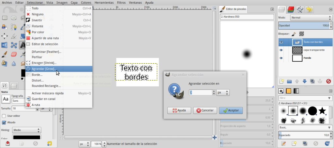Hide the capa transparente layer
Image resolution: width=334 pixels, height=148 pixels.
tap(281, 50)
